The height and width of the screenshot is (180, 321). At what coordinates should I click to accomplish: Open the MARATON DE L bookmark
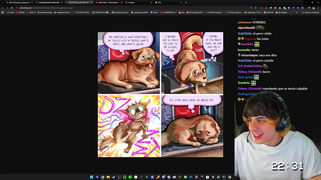(x=168, y=12)
